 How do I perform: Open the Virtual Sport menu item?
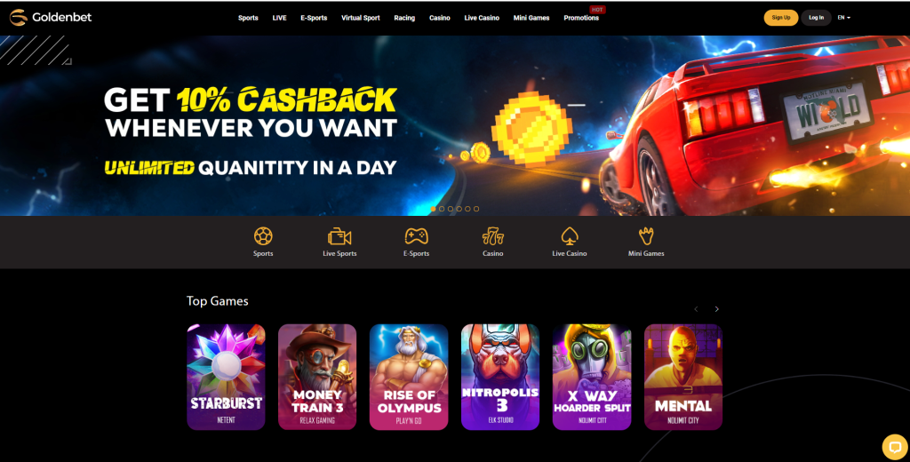pyautogui.click(x=361, y=18)
